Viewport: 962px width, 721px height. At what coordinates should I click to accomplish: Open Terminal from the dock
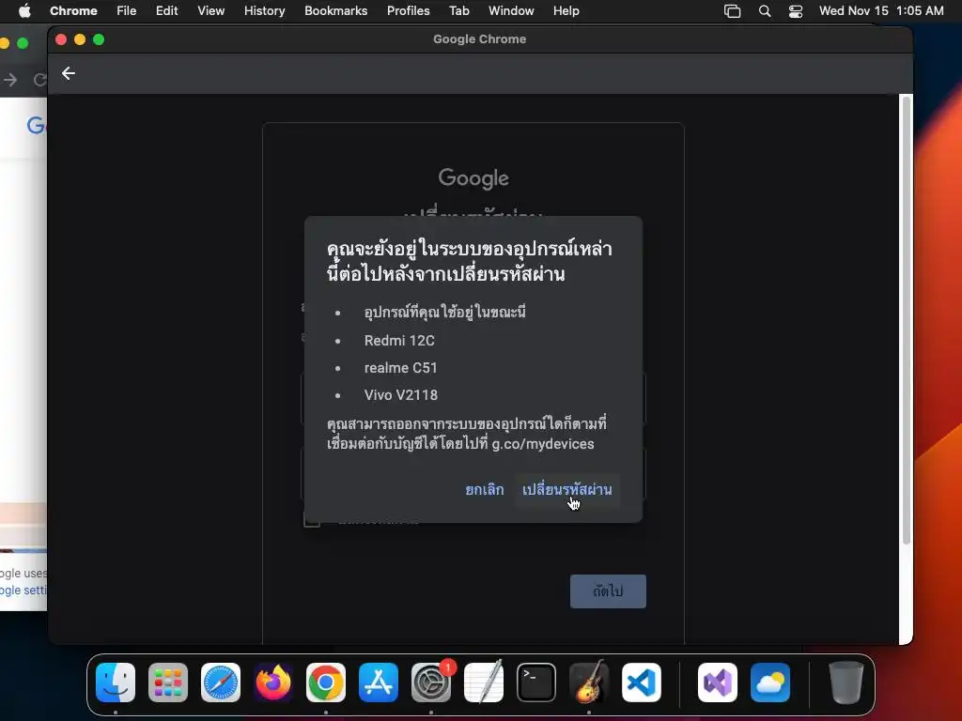[x=536, y=683]
